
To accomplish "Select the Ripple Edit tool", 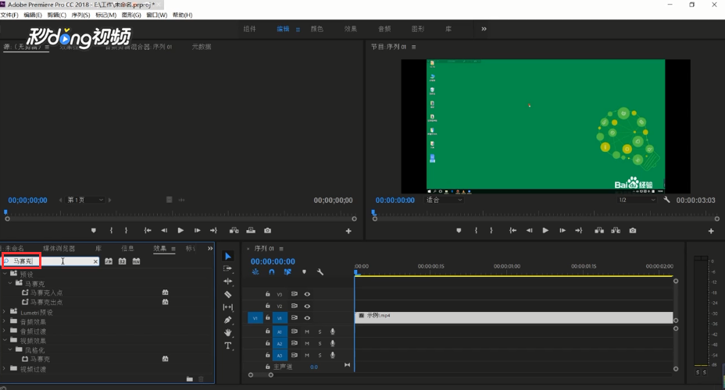I will tap(228, 281).
